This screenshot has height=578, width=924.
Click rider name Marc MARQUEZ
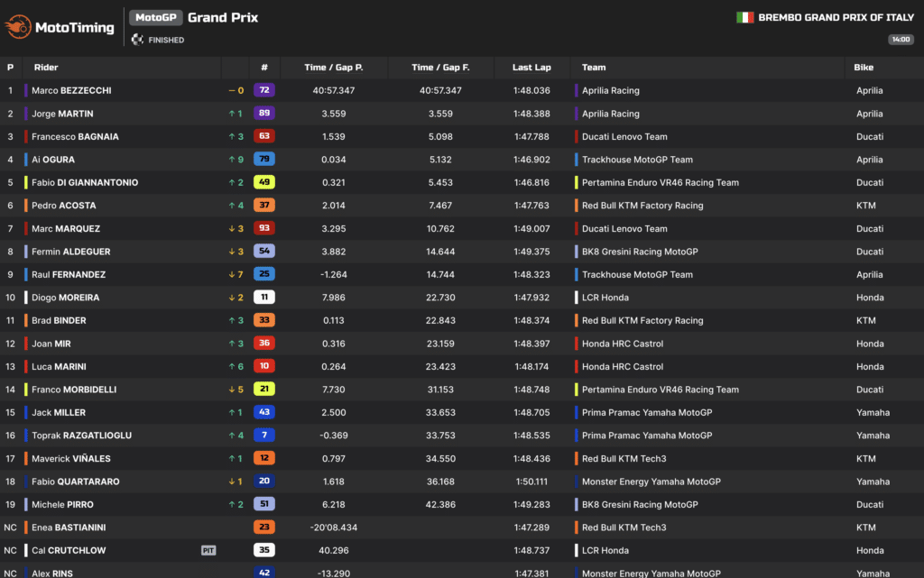[66, 228]
